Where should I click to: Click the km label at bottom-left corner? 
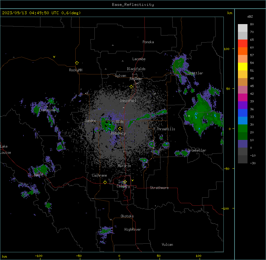point(5,256)
